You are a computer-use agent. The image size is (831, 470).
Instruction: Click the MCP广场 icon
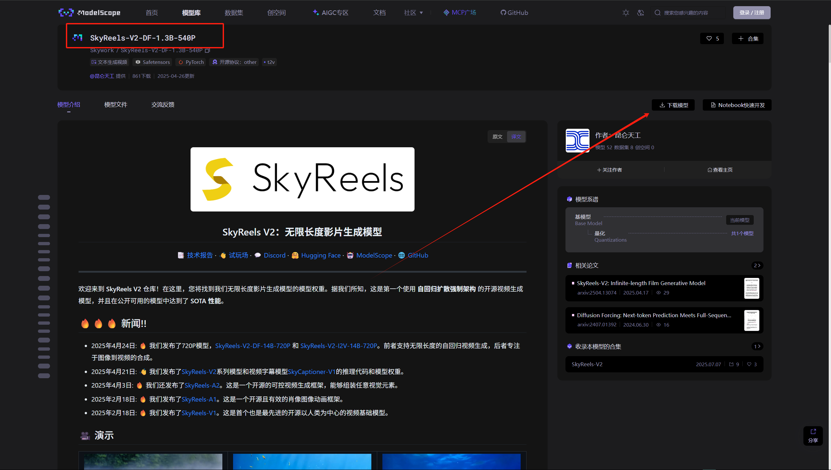(446, 12)
